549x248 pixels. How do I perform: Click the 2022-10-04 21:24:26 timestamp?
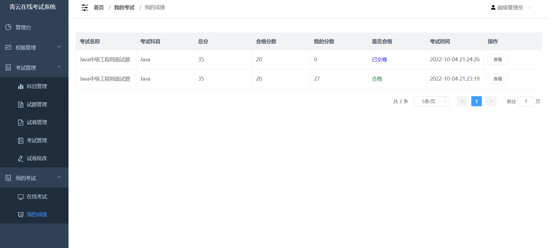(x=455, y=60)
